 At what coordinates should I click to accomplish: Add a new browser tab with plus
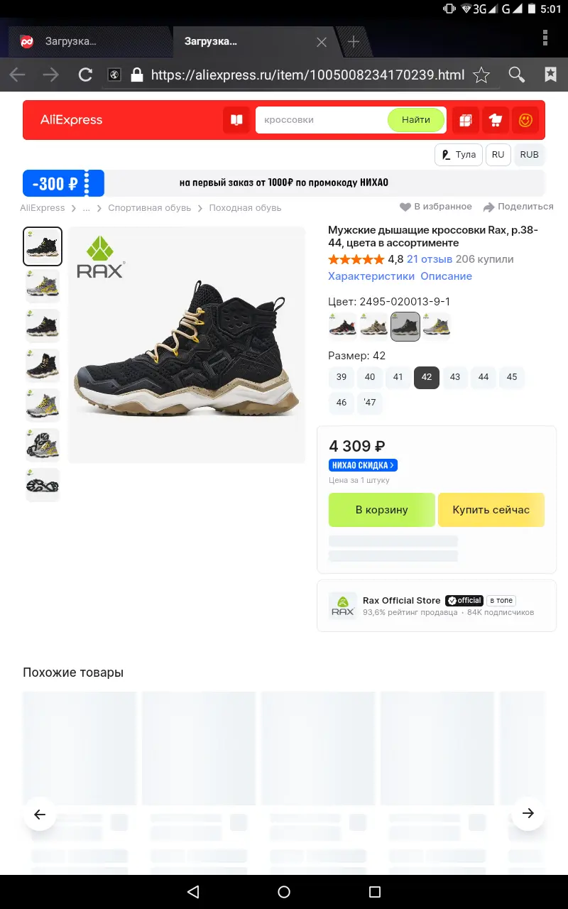(x=354, y=41)
